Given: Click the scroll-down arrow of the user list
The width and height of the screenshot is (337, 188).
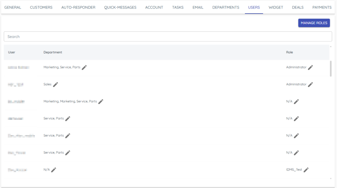Looking at the screenshot, I should pos(331,178).
